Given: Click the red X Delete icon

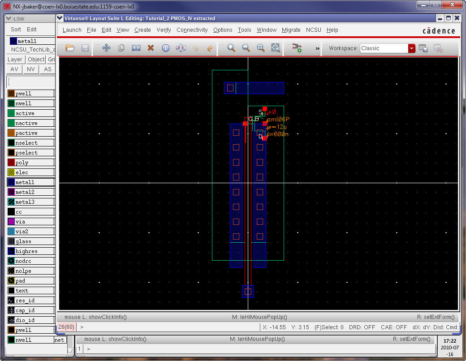Looking at the screenshot, I should pyautogui.click(x=151, y=48).
